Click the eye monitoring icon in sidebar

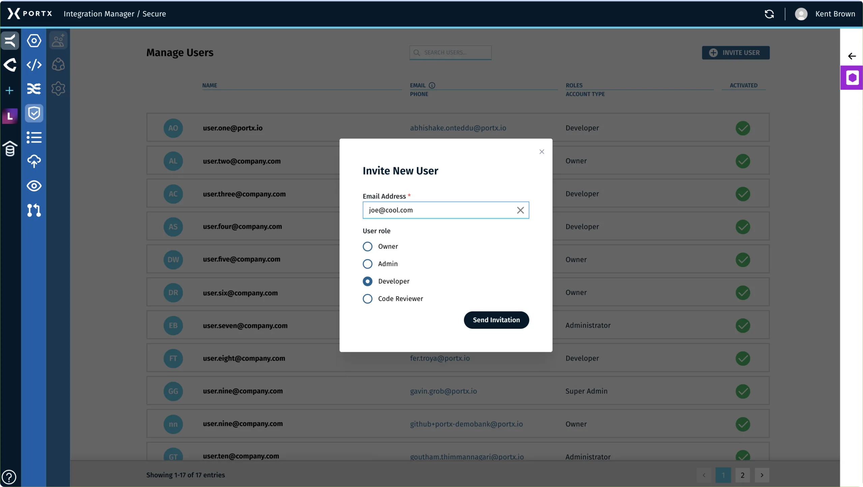point(34,186)
